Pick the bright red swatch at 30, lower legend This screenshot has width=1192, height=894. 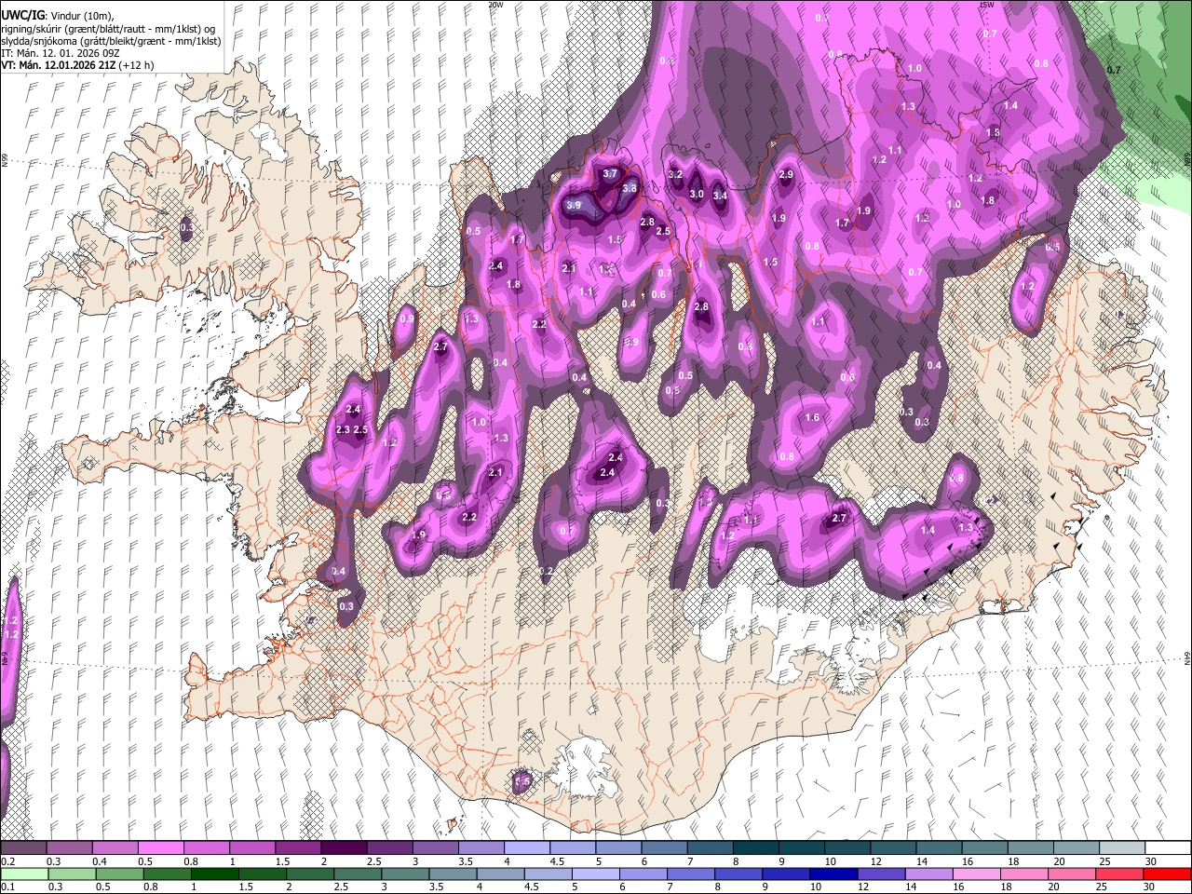coord(1168,874)
